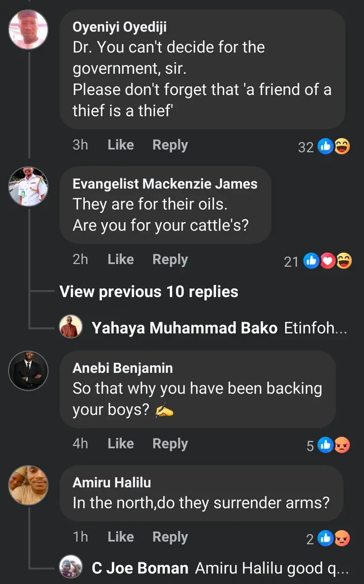Reply to Anebi Benjamin's comment
Screen dimensions: 364x584
[170, 444]
